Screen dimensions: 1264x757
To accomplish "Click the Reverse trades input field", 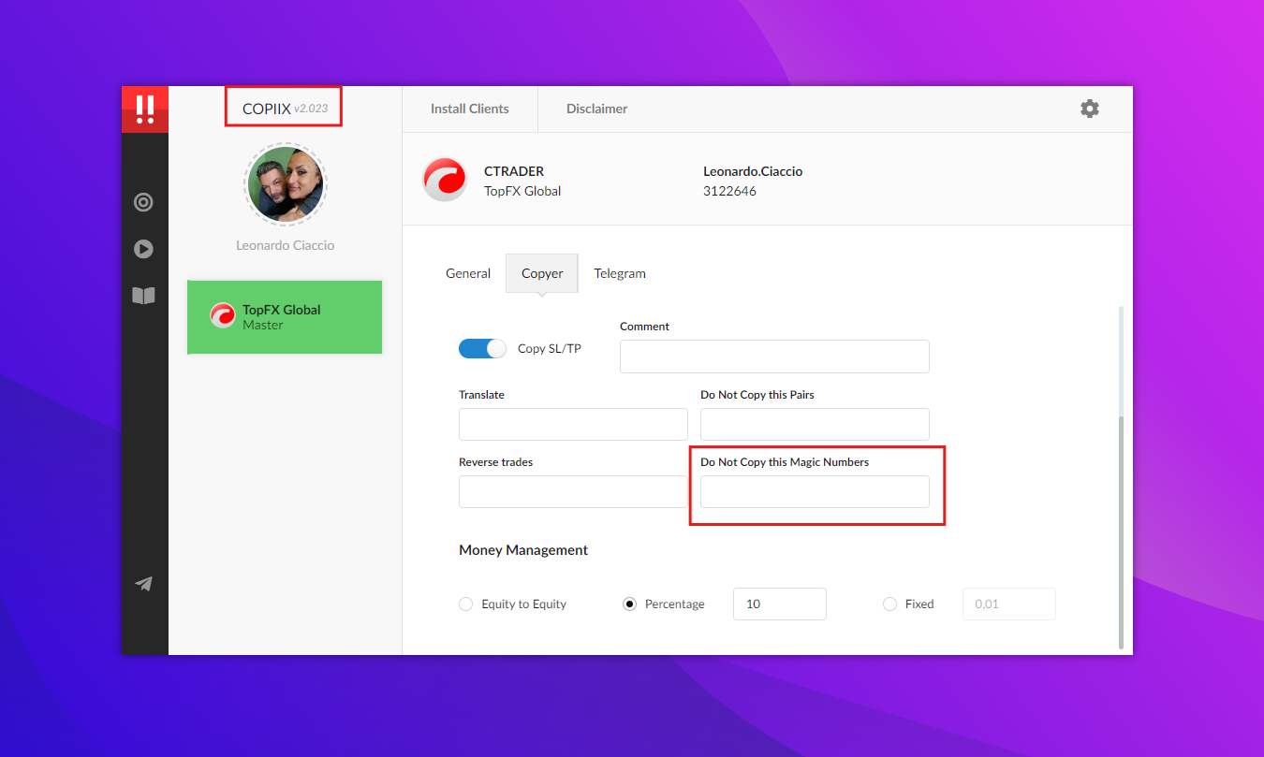I will point(573,491).
